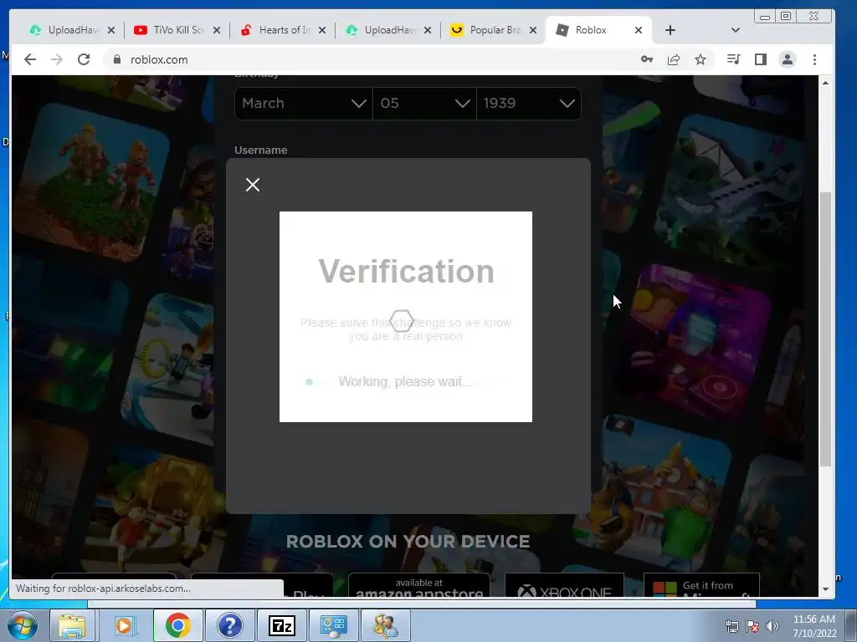Click the Get it from Microsoft badge
This screenshot has width=857, height=642.
click(702, 585)
